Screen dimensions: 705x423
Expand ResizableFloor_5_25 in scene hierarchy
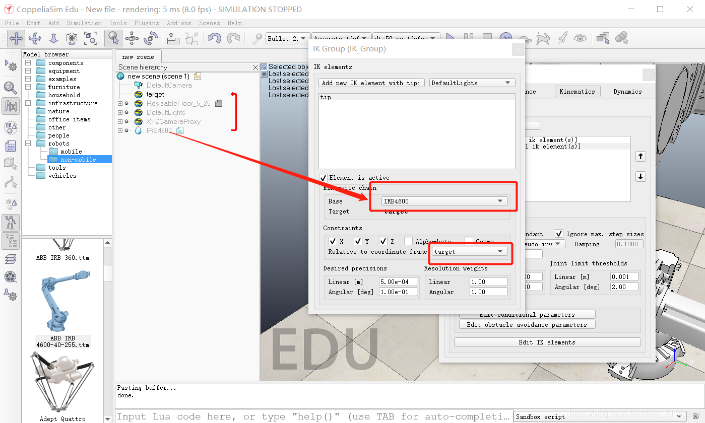pos(120,103)
